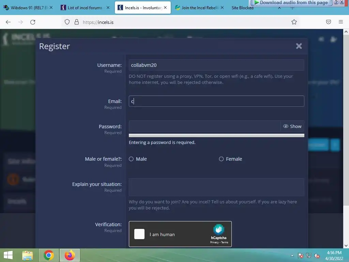Go back using the browser back arrow
This screenshot has height=262, width=349.
pyautogui.click(x=8, y=22)
